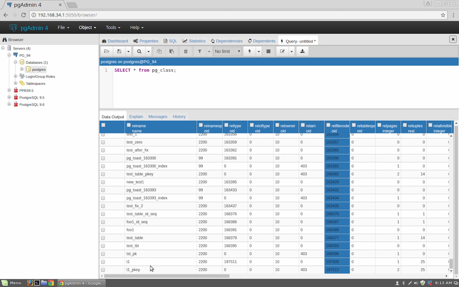Image resolution: width=459 pixels, height=287 pixels.
Task: Select Login/Group Roles in browser tree
Action: pos(40,76)
